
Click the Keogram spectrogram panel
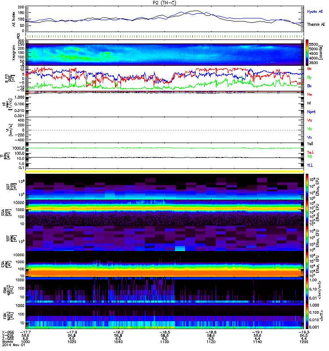pos(165,53)
